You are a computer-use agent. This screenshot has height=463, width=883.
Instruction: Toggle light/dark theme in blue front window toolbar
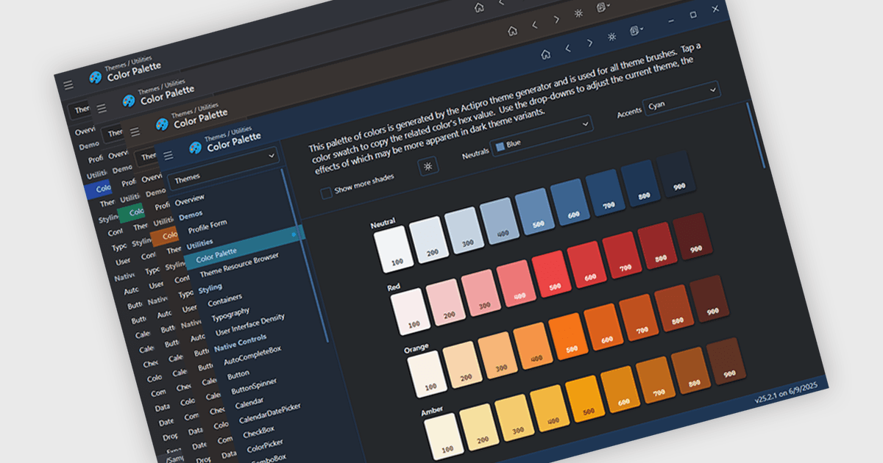pyautogui.click(x=611, y=37)
